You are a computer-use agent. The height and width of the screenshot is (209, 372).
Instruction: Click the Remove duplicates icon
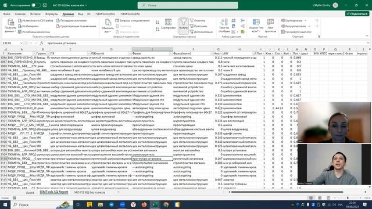234,26
